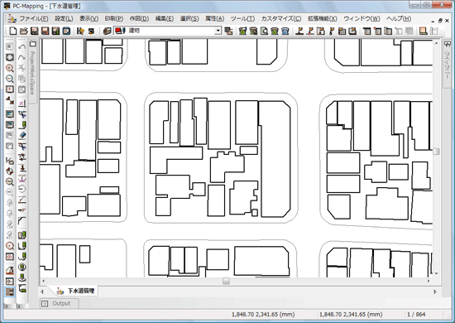Open the Output panel tab

(x=59, y=304)
